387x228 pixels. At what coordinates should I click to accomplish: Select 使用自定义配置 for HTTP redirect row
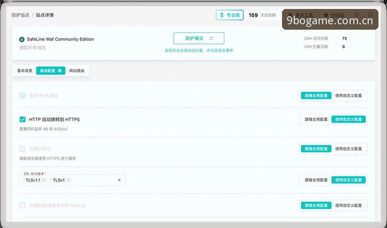click(348, 119)
